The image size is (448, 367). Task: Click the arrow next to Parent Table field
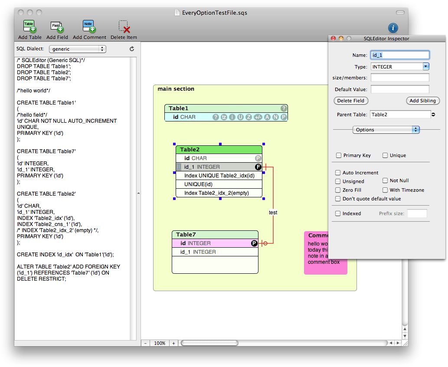pos(434,114)
